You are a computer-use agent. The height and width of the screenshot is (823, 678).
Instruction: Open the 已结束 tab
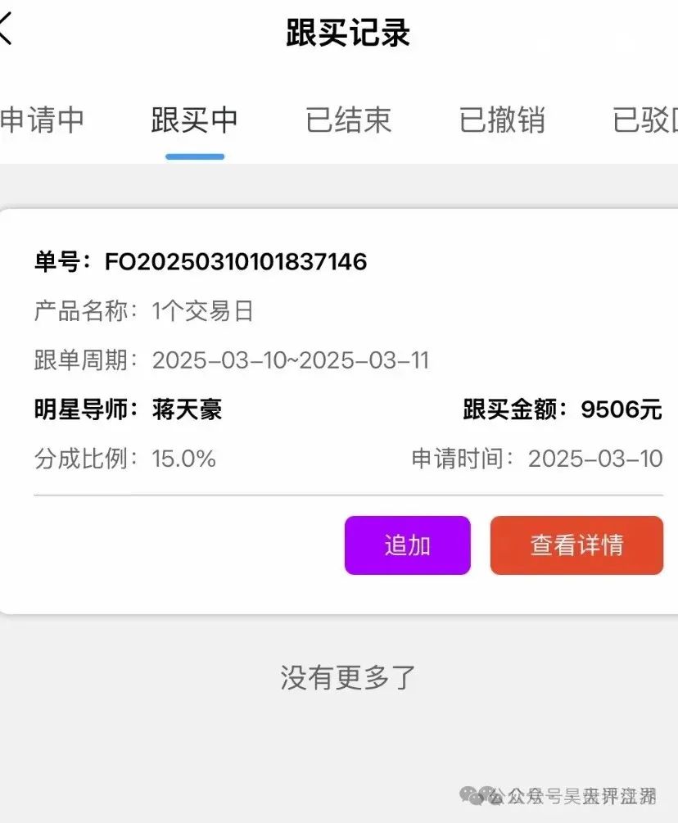point(349,120)
